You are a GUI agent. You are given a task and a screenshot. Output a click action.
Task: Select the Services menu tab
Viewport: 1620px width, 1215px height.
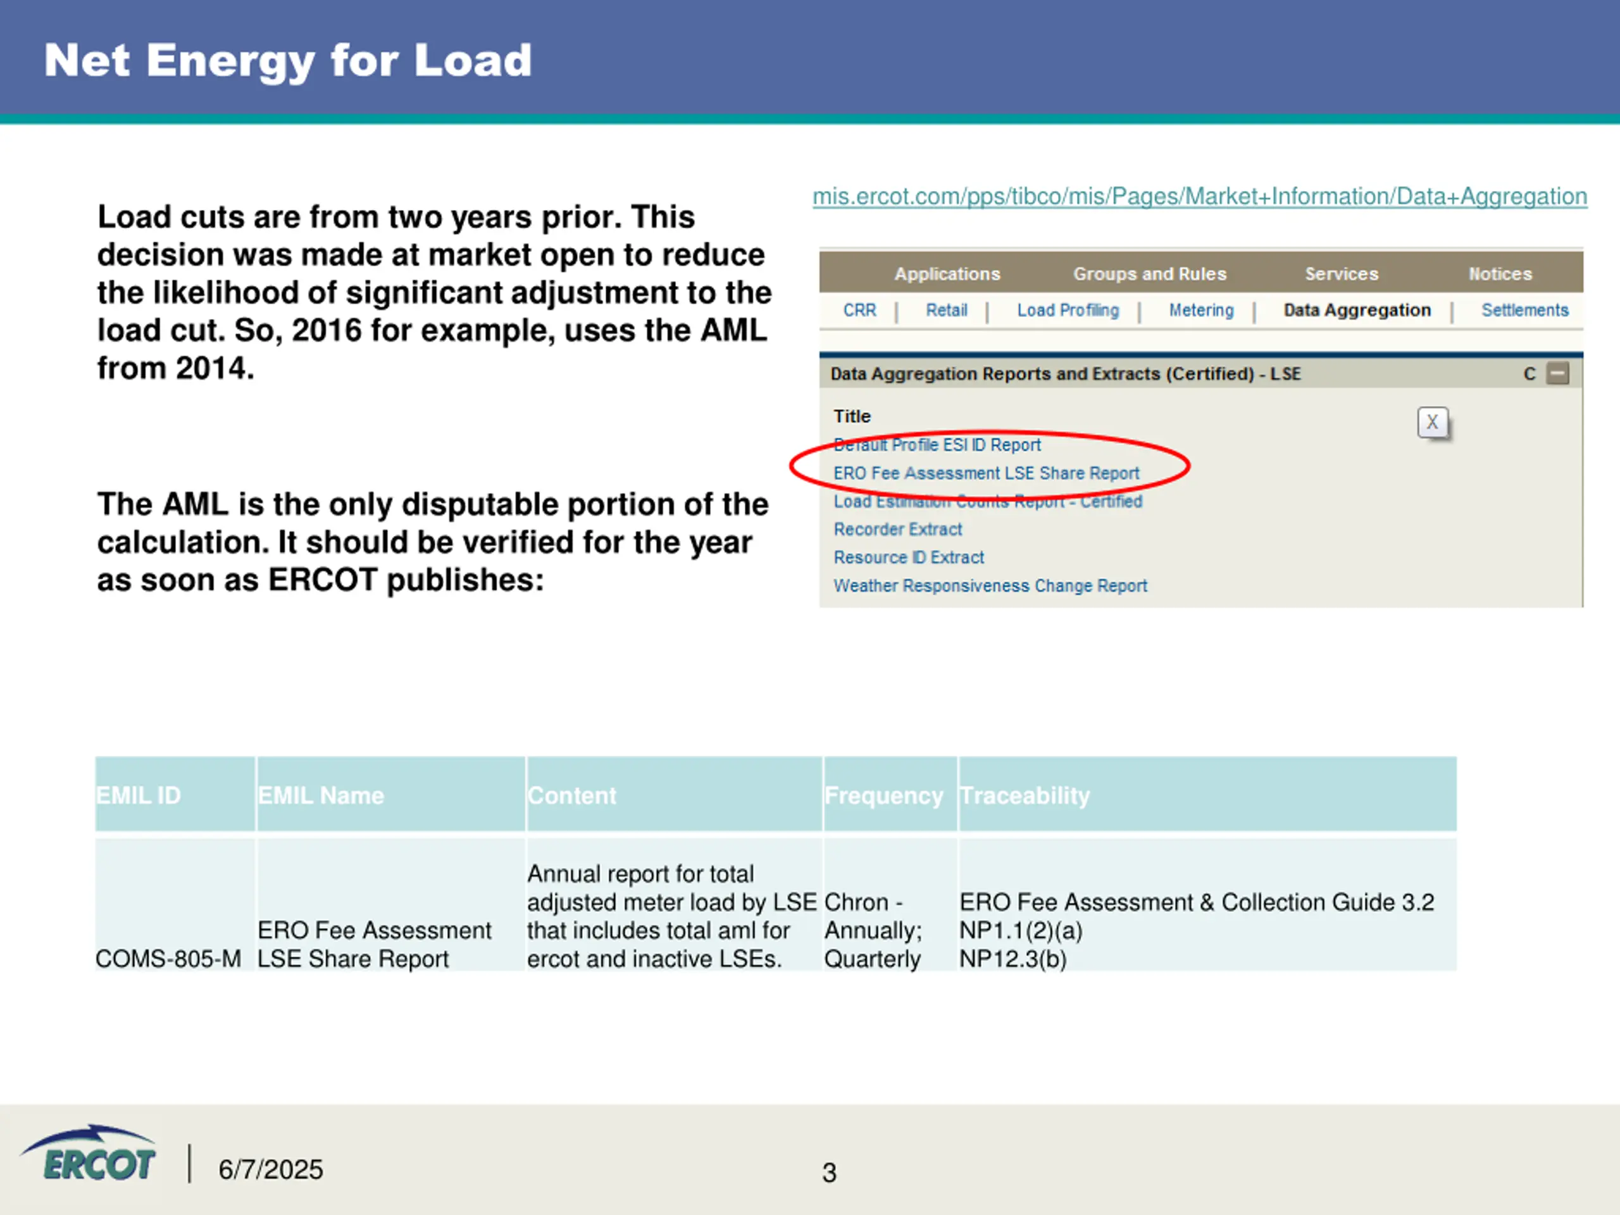click(1342, 274)
